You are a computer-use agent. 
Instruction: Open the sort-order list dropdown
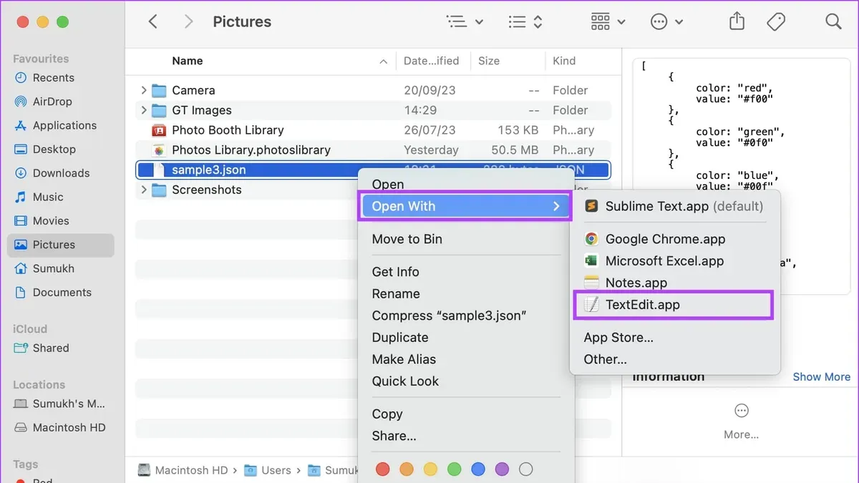[526, 22]
